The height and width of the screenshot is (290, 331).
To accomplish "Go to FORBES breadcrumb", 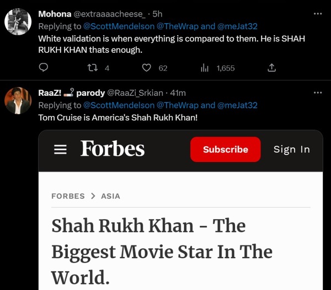I will (x=68, y=196).
